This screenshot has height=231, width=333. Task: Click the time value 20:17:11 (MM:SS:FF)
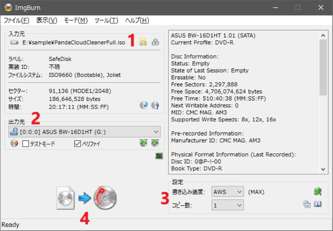point(79,107)
